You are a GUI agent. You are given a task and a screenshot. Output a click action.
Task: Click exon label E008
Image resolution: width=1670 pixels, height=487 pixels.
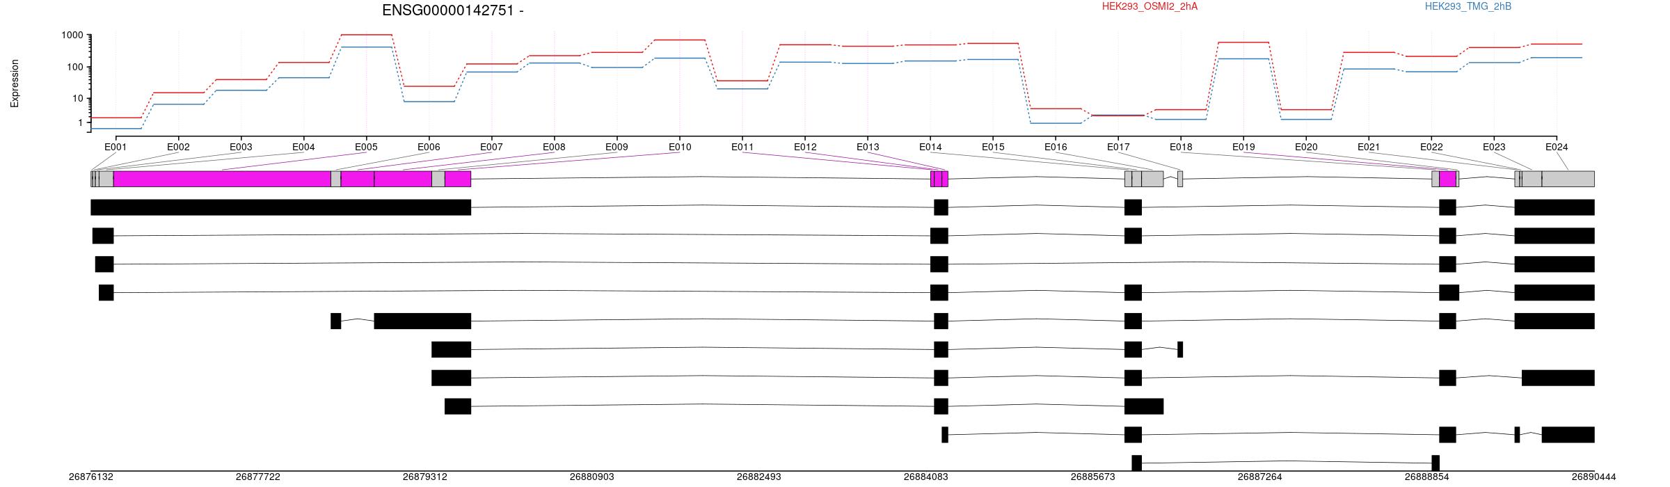(554, 147)
